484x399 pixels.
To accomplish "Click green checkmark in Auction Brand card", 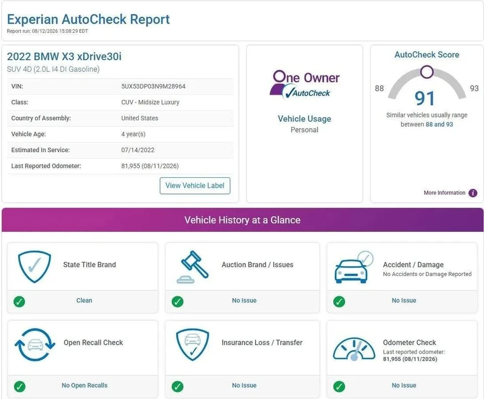I will [177, 301].
